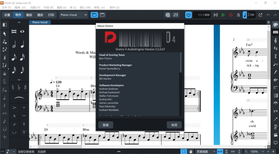Viewport: 279px width, 154px height.
Task: Open the Piano-Vocal layout dropdown
Action: 74,15
